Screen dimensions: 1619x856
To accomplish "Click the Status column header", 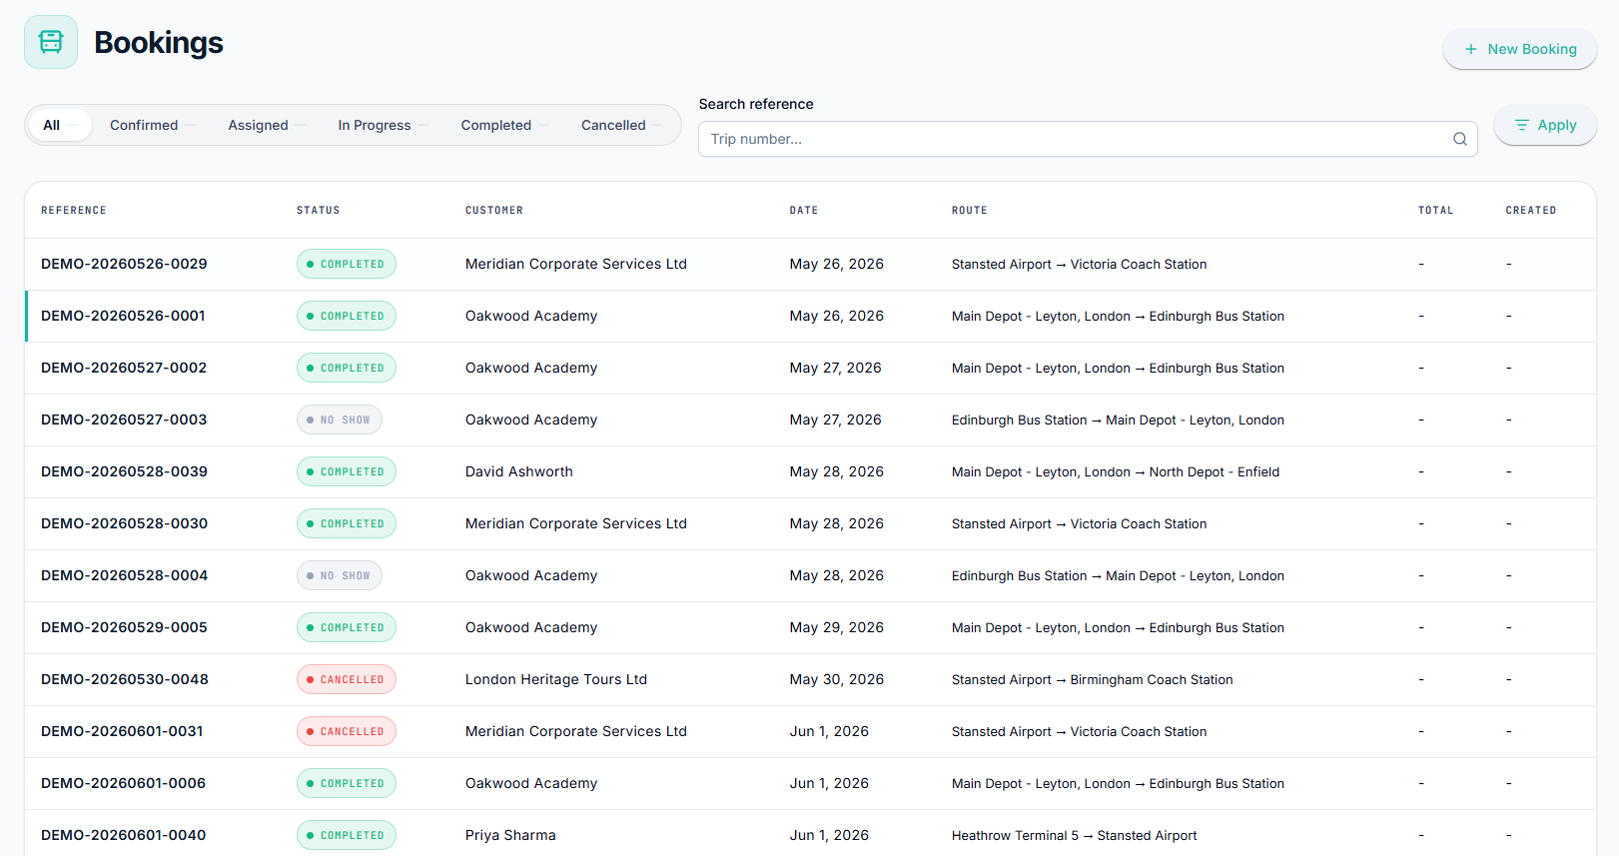I will pos(318,210).
